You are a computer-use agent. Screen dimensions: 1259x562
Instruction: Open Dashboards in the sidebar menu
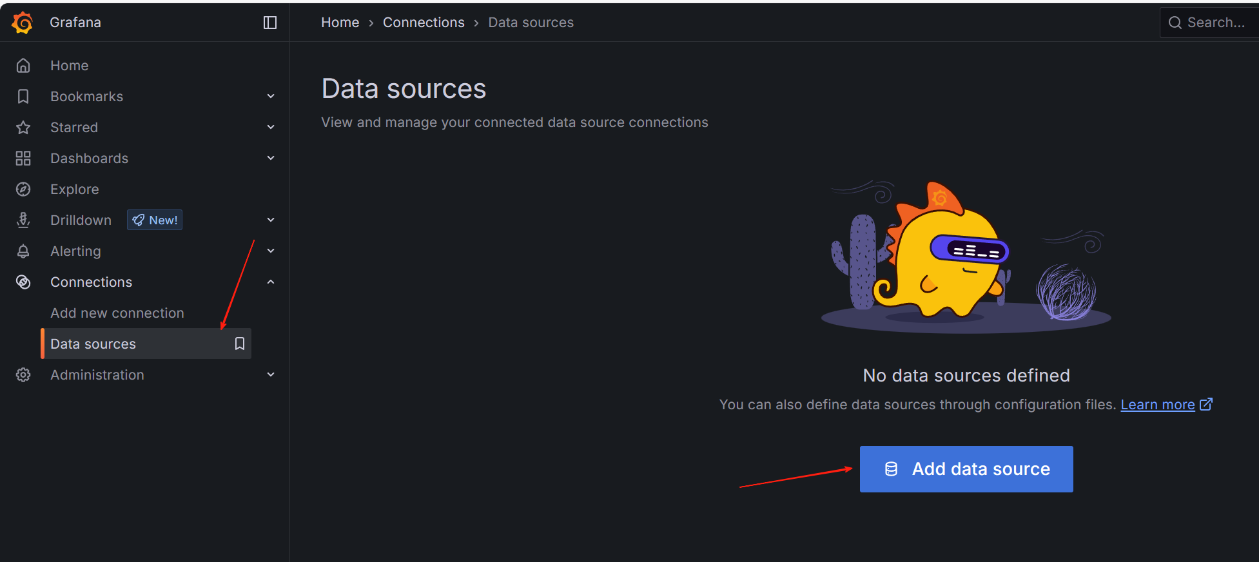coord(90,159)
